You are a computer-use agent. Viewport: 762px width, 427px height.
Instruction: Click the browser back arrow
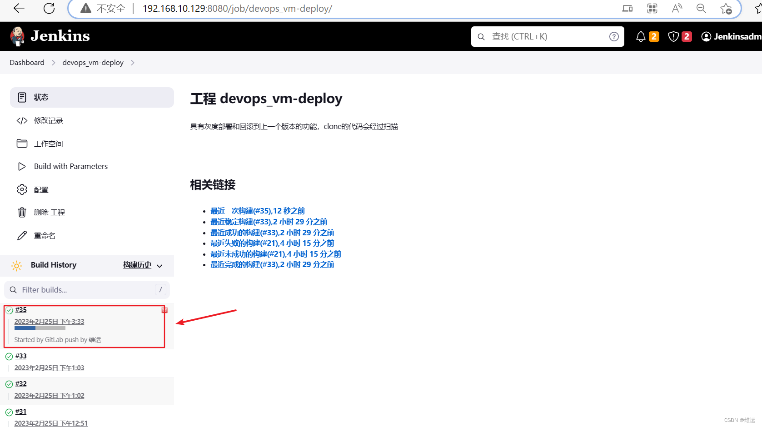point(19,8)
